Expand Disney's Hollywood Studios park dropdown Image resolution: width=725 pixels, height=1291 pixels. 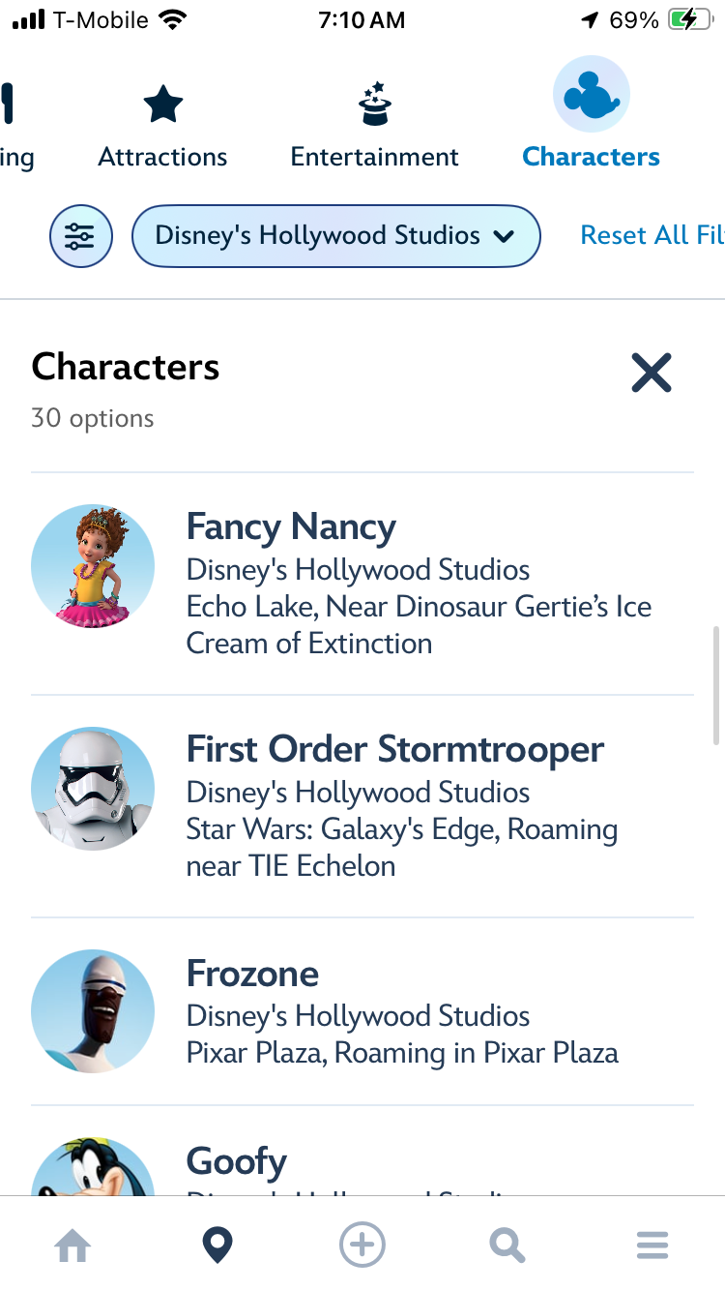pos(334,236)
